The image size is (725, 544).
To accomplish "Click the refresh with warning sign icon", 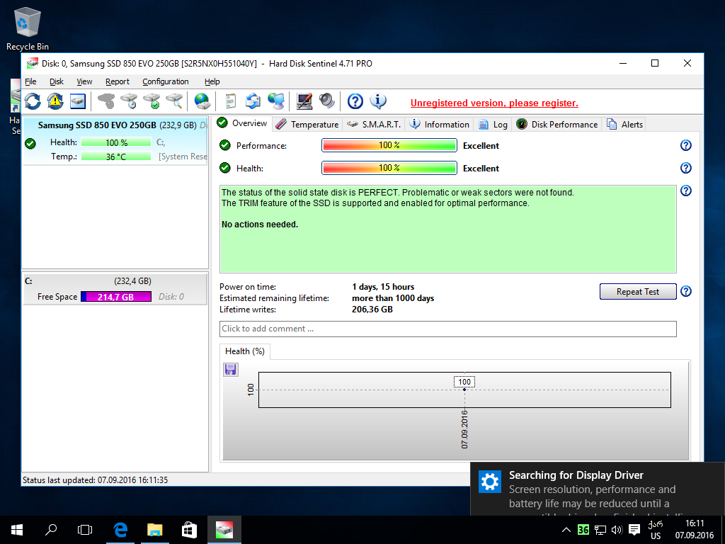I will 55,101.
